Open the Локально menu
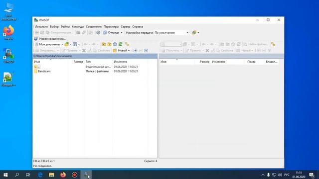319x179 pixels. 41,26
